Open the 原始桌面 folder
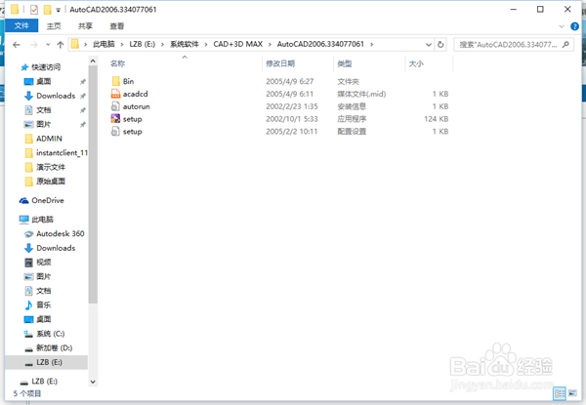 click(51, 182)
